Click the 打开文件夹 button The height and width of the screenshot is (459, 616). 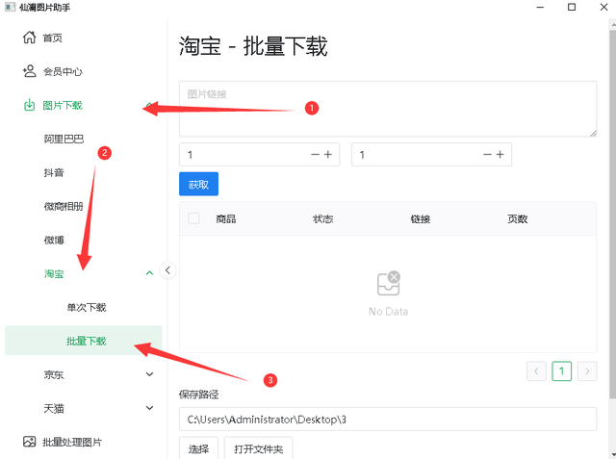(x=259, y=448)
